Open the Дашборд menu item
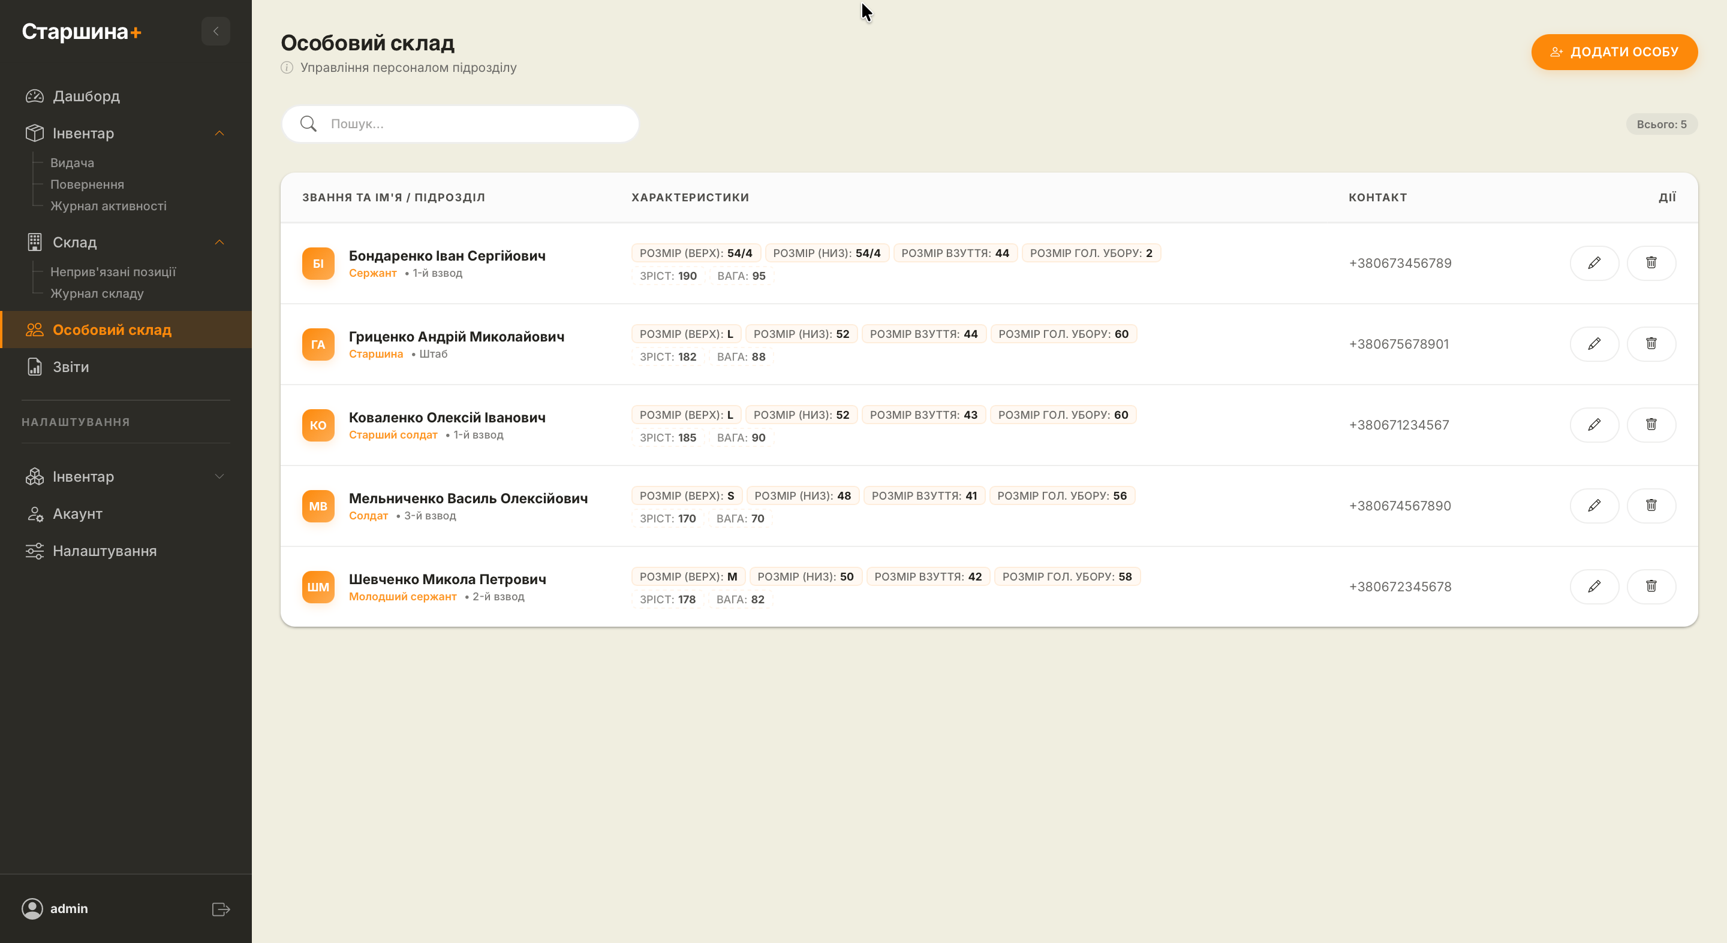 [x=86, y=96]
